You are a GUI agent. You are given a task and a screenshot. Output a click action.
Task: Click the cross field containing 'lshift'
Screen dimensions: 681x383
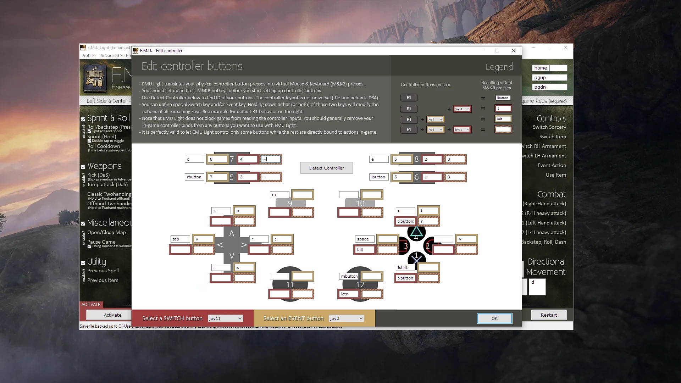tap(405, 267)
